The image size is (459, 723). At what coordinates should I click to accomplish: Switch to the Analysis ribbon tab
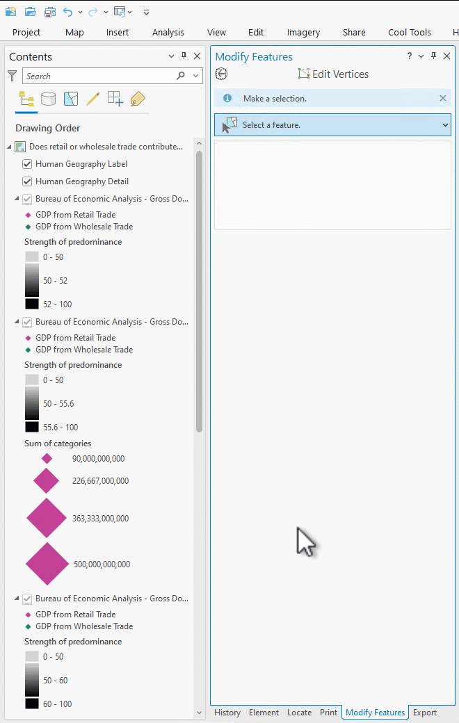(168, 32)
